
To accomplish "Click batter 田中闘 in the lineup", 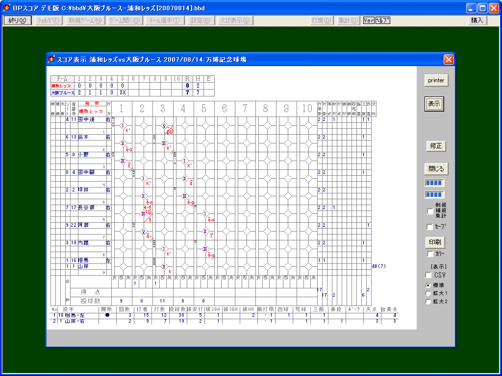I will click(86, 172).
